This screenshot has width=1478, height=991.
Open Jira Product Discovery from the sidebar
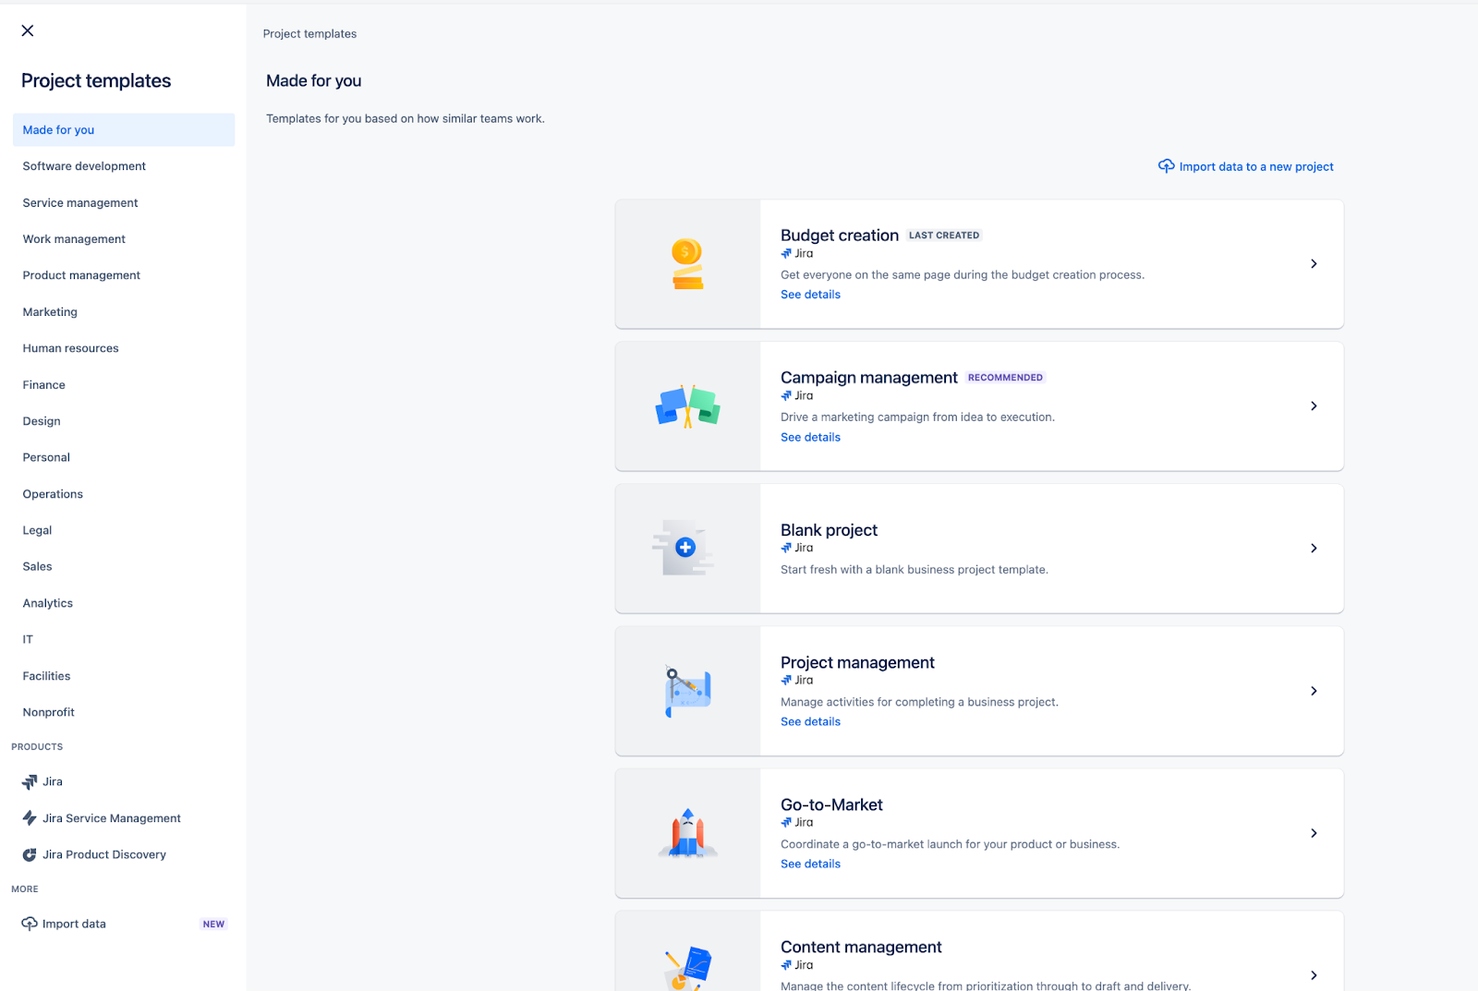103,853
